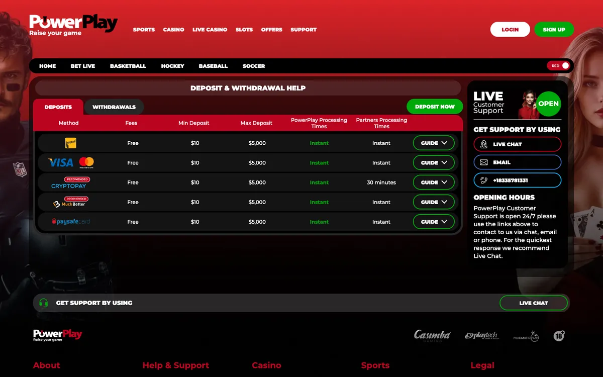Expand the Visa Mastercard Guide dropdown
The image size is (603, 377).
434,163
